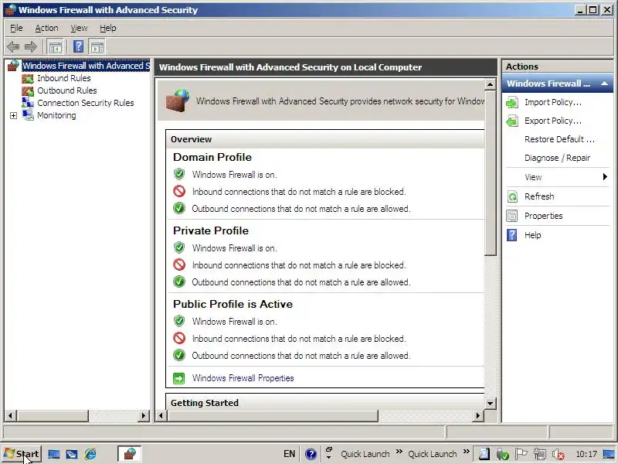Click the Inbound Rules firewall icon
The height and width of the screenshot is (464, 618).
tap(28, 79)
